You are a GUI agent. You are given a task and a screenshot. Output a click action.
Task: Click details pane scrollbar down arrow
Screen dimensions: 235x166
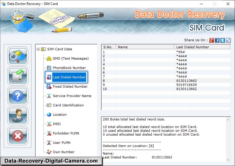(228, 160)
